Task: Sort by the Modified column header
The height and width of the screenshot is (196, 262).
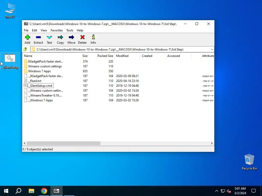Action: (127, 56)
